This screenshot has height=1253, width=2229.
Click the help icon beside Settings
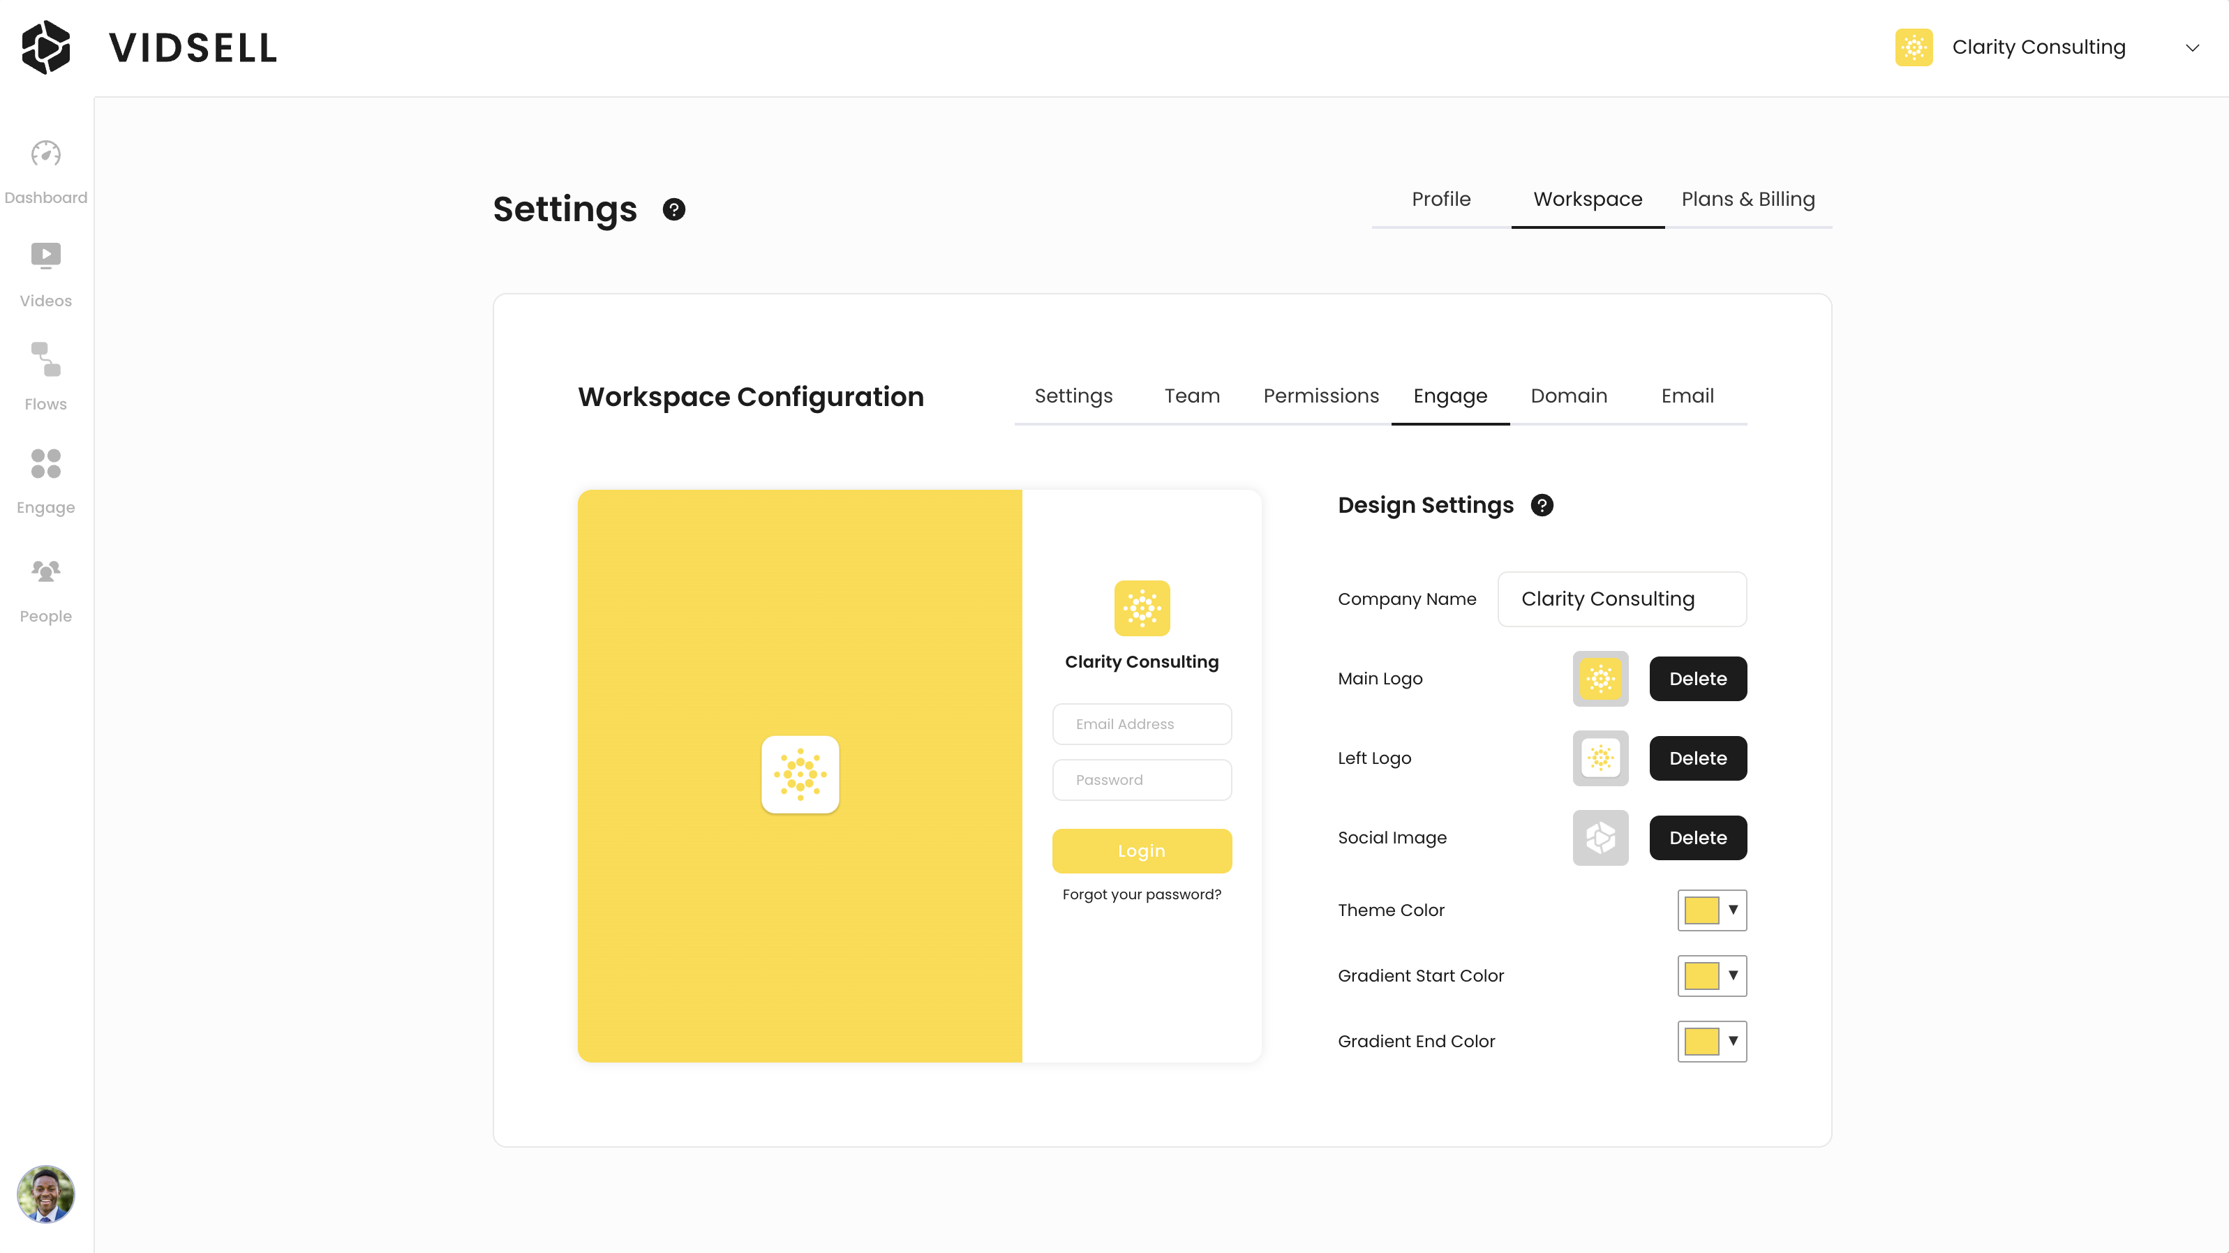coord(673,209)
